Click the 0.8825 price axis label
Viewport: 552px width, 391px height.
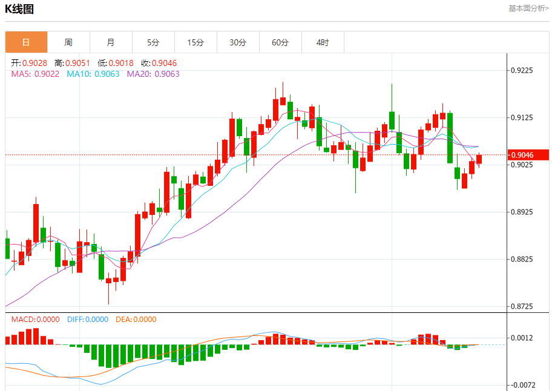[x=522, y=259]
